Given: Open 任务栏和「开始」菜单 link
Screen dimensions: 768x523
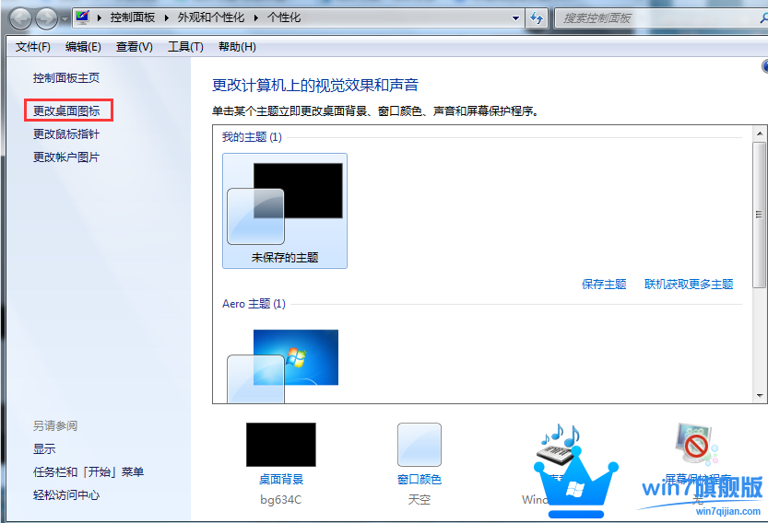Looking at the screenshot, I should 89,471.
